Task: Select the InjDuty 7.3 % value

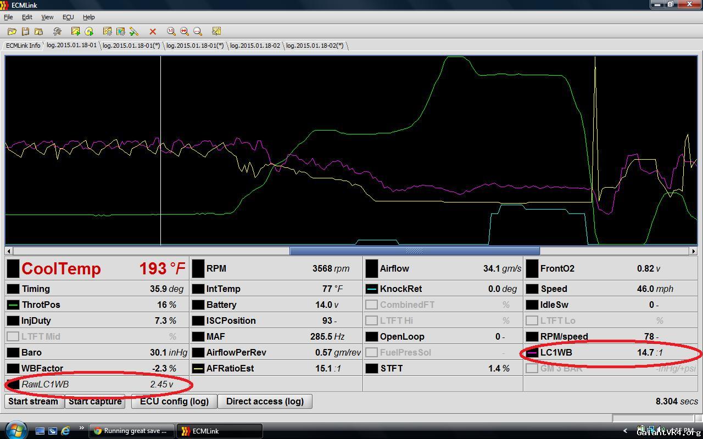Action: (x=166, y=320)
